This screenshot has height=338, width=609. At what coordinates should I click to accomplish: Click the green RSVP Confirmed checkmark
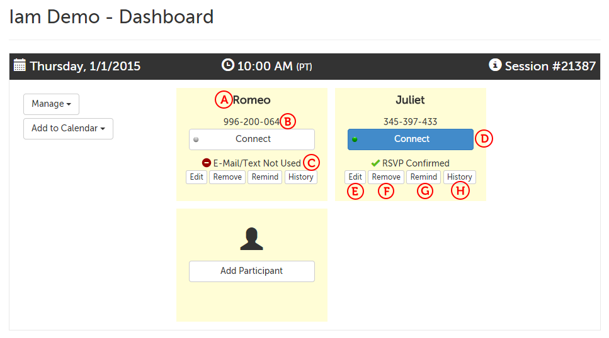[x=375, y=163]
